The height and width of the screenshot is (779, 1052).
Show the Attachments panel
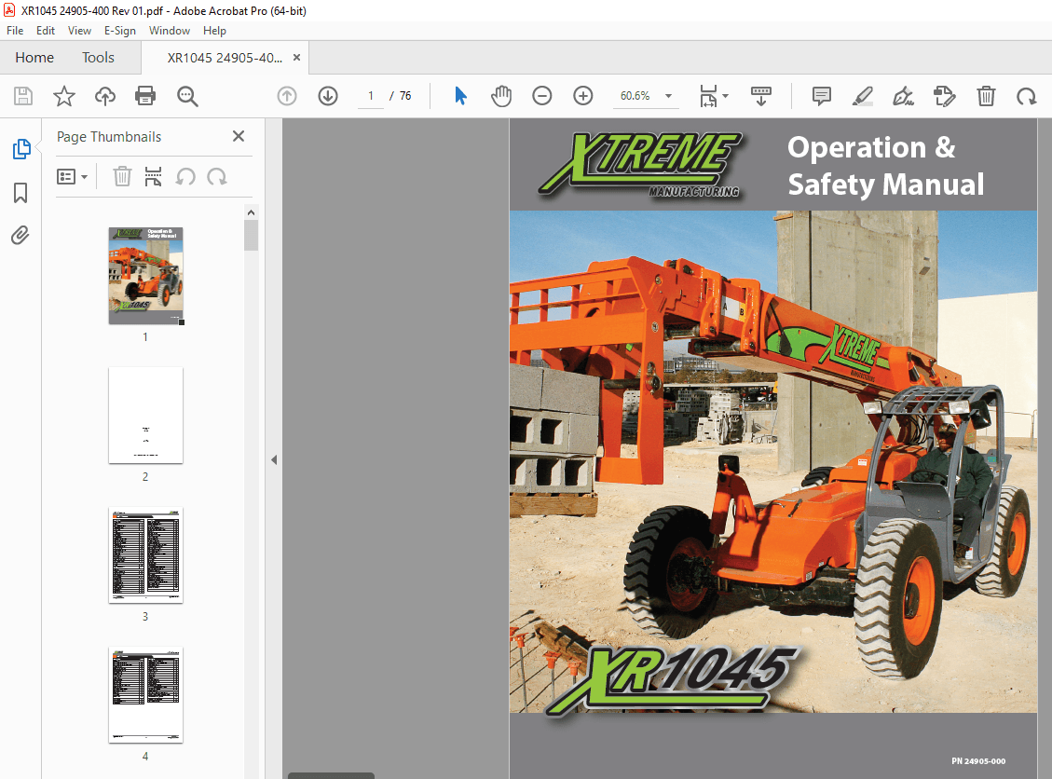pyautogui.click(x=20, y=235)
